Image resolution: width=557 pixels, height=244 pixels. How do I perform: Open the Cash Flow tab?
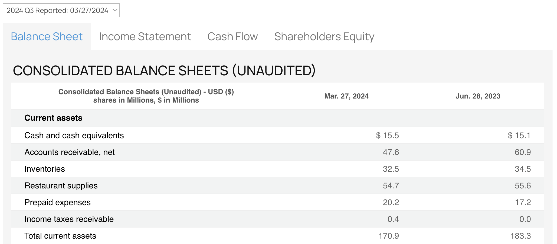click(232, 36)
